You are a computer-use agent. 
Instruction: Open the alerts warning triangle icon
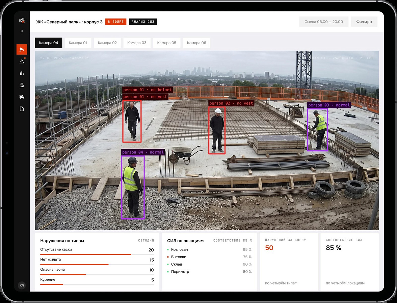pos(22,61)
